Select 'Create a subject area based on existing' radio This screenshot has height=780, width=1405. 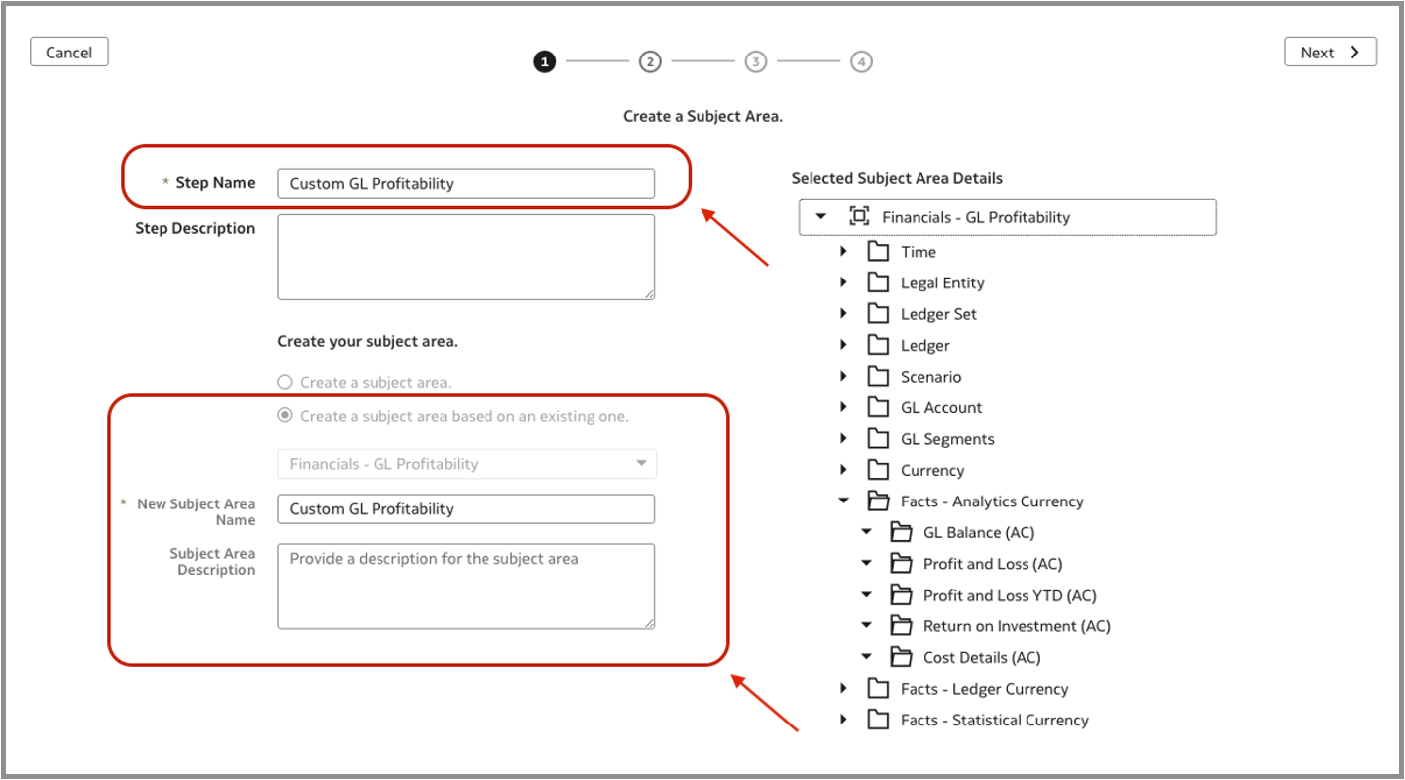pos(285,416)
